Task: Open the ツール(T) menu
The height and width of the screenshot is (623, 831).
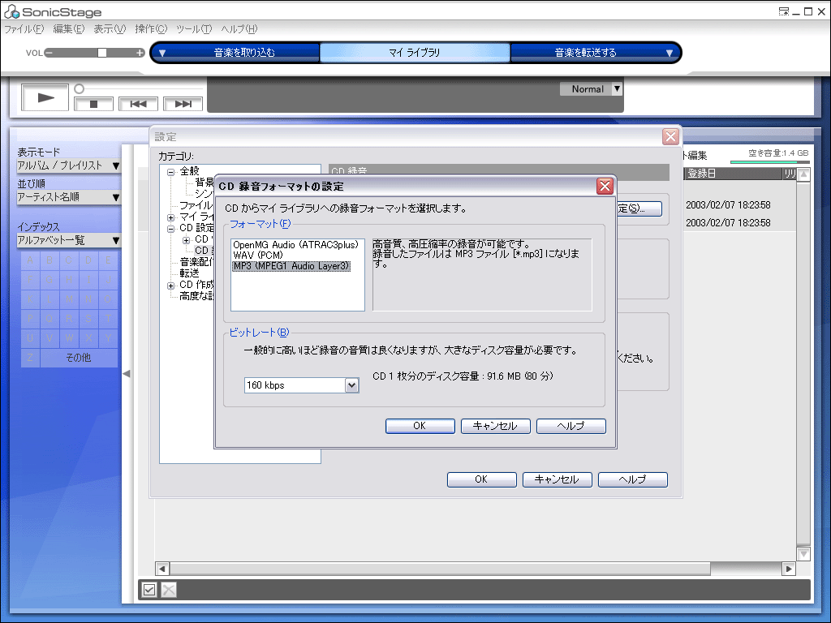Action: click(194, 29)
